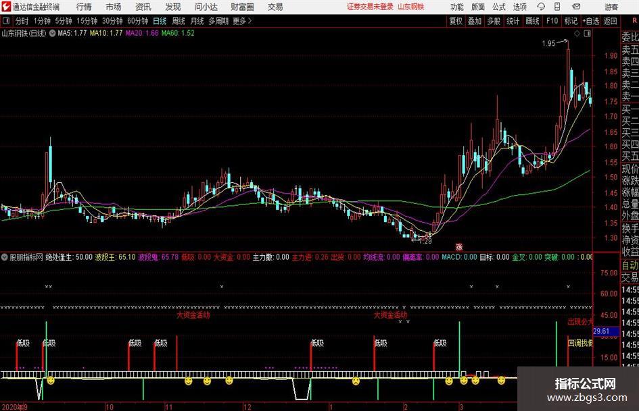Click the 游客 guest account label

click(611, 7)
